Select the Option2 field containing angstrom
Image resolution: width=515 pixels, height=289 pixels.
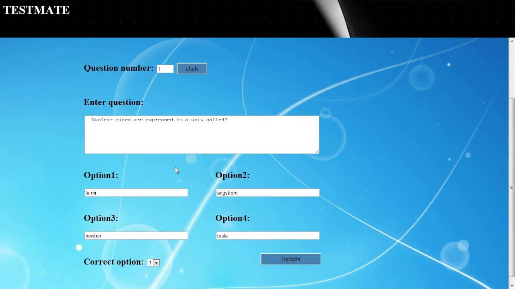(x=268, y=193)
